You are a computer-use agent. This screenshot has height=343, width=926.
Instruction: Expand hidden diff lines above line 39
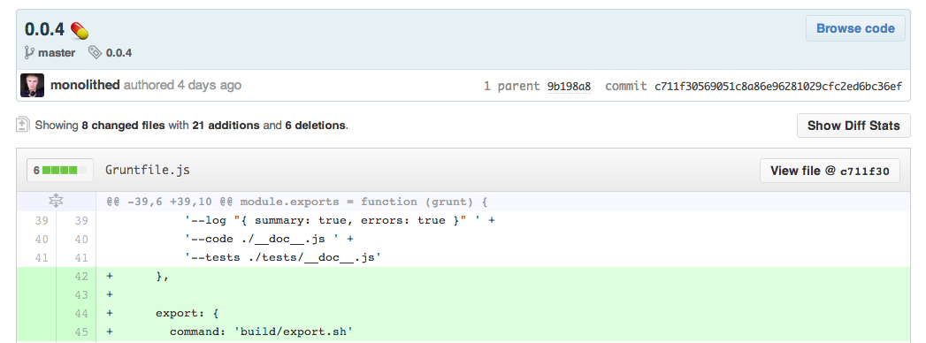tap(56, 202)
